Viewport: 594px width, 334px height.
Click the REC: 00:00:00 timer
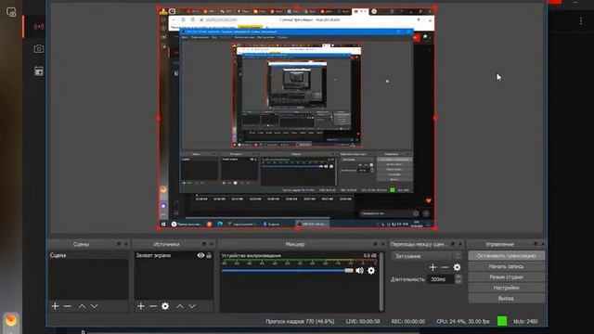click(x=408, y=321)
